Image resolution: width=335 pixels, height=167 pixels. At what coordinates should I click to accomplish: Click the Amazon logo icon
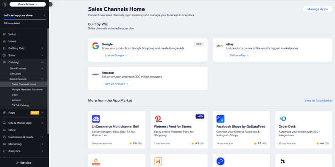96,74
